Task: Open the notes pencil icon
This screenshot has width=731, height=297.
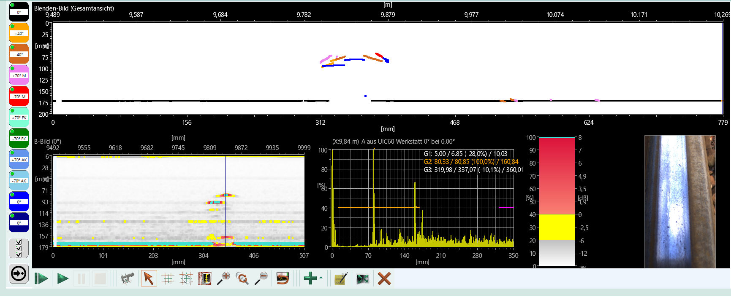Action: point(340,278)
